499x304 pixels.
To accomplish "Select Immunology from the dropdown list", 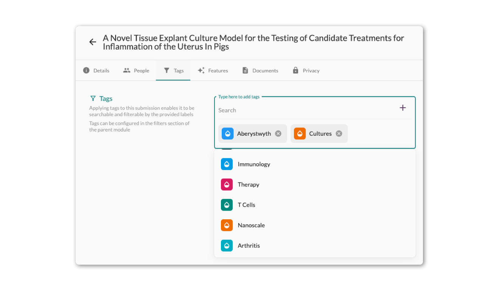I will click(x=254, y=164).
